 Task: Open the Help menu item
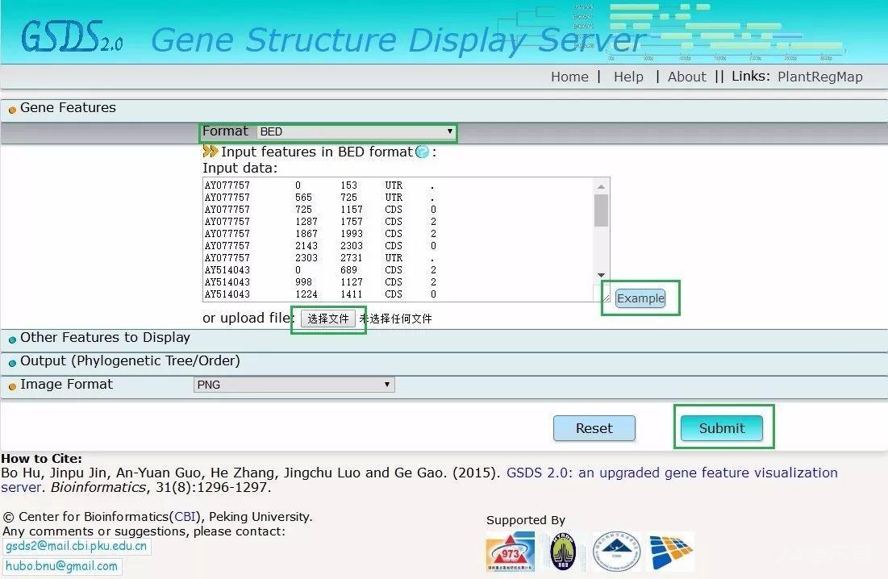pos(628,77)
